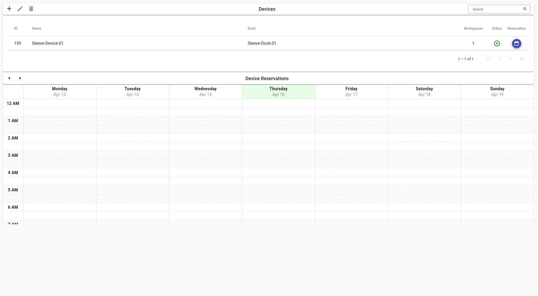Select Monday Apr 13 column header
The image size is (538, 296).
pyautogui.click(x=60, y=92)
